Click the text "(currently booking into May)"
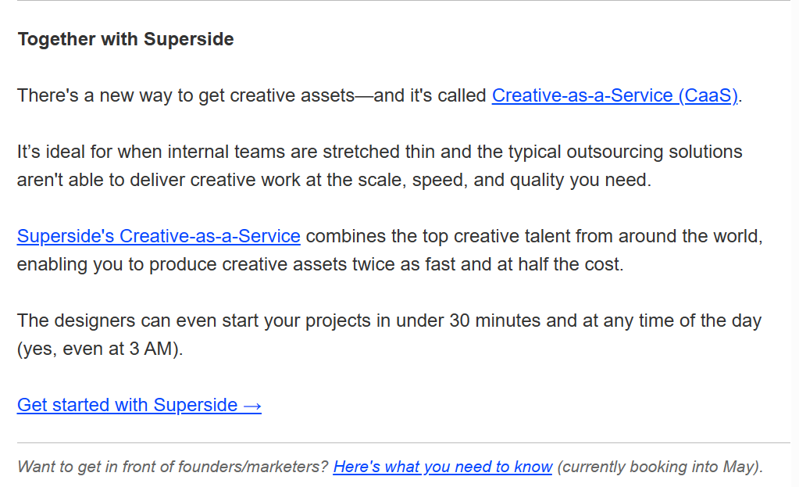The image size is (799, 487). tap(660, 467)
